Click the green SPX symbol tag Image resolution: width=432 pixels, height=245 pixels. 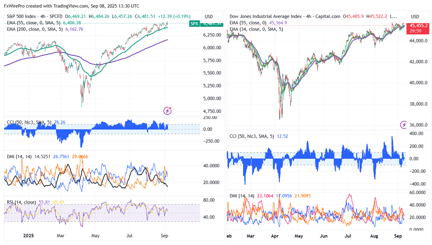[194, 24]
